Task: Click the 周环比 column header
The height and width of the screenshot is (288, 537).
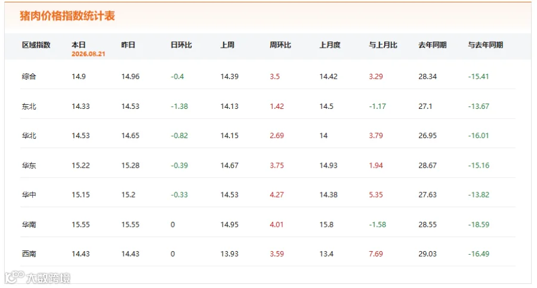Action: [x=280, y=45]
